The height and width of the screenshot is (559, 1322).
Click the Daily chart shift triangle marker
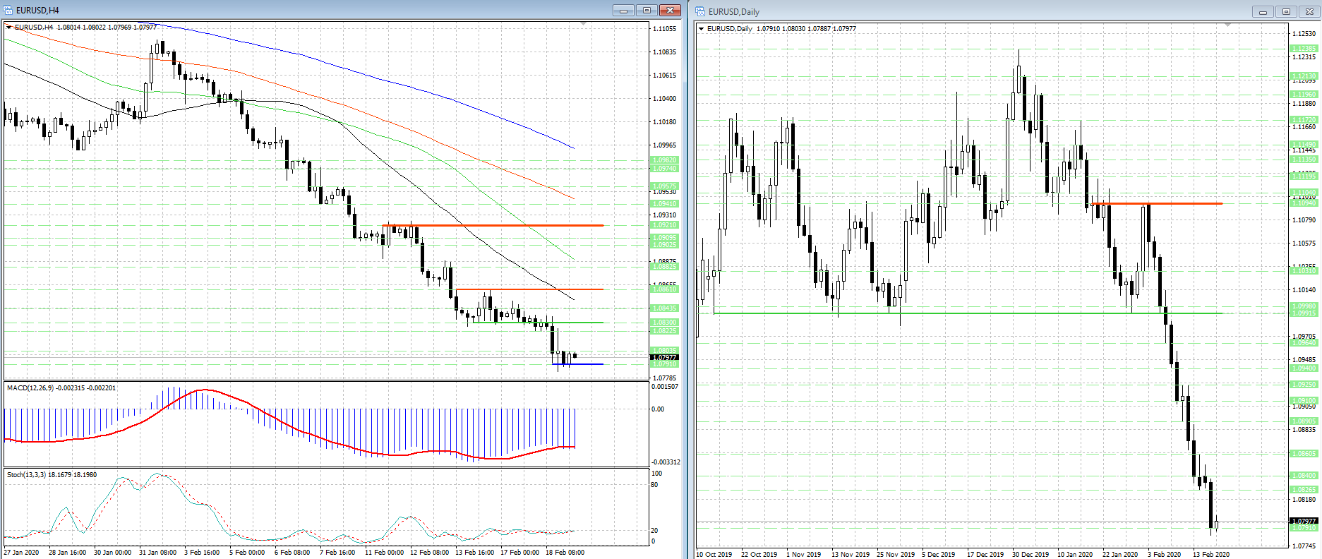coord(1228,25)
